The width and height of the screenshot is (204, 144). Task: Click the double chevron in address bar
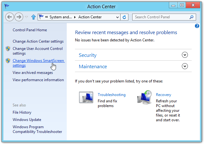[x=46, y=17]
